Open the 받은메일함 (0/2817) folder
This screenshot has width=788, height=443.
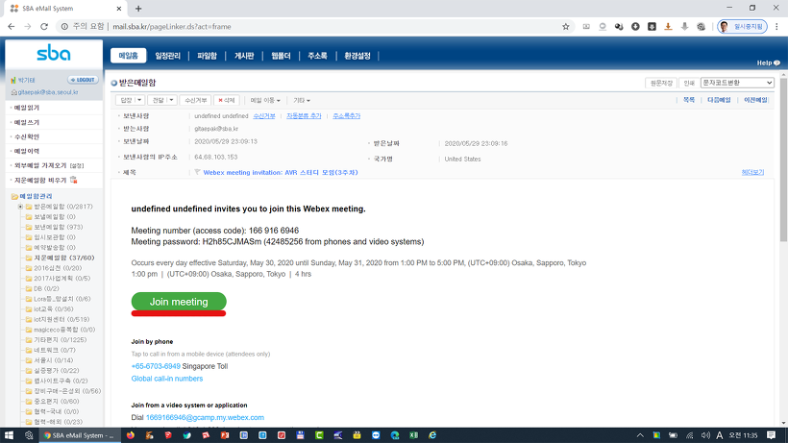(x=62, y=207)
